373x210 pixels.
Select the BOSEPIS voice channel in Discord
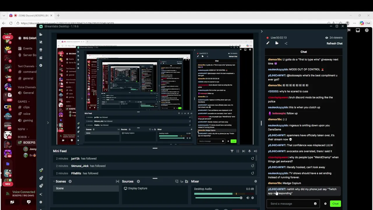[27, 143]
